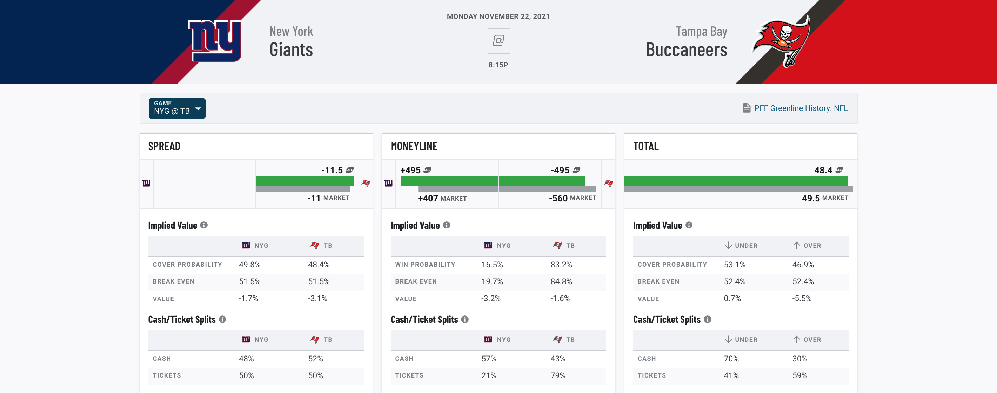Click the OVER up-arrow in Total Implied Value
The width and height of the screenshot is (997, 393).
point(797,245)
